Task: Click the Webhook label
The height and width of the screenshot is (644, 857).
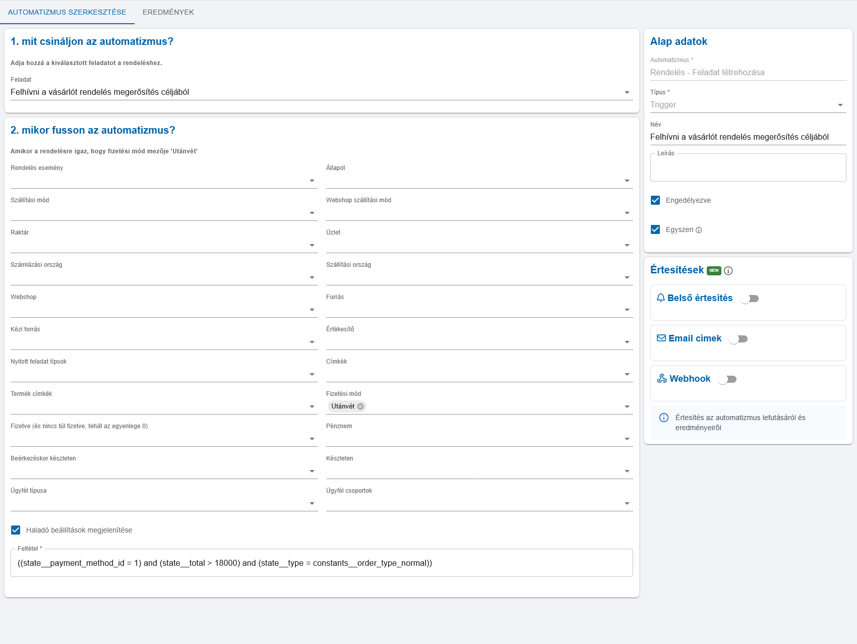Action: click(690, 379)
